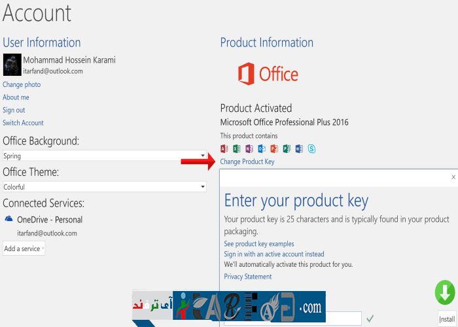This screenshot has height=327, width=458.
Task: Click the Skype for Business icon
Action: pyautogui.click(x=312, y=148)
